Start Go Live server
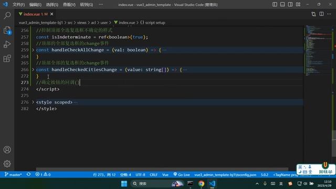 (x=182, y=175)
